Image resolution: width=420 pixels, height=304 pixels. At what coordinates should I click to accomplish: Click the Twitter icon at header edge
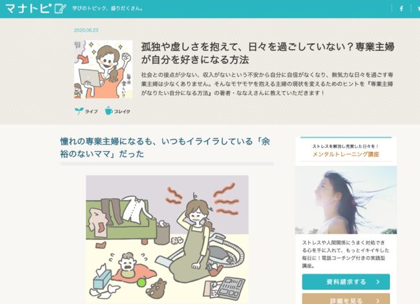point(419,8)
